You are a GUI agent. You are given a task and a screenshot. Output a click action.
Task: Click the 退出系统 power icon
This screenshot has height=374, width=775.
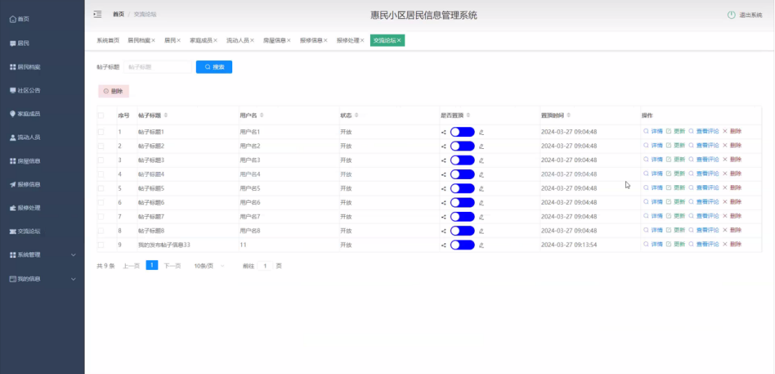click(731, 15)
